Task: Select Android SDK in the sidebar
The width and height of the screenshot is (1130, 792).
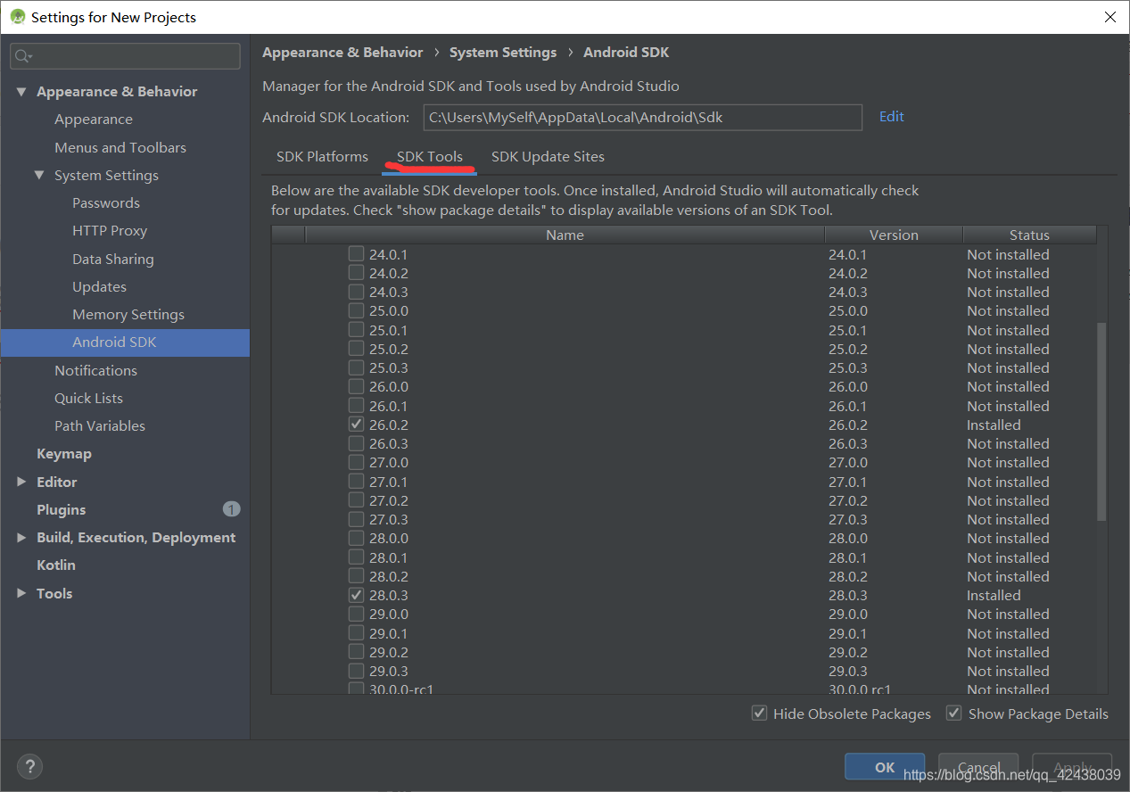Action: (125, 342)
